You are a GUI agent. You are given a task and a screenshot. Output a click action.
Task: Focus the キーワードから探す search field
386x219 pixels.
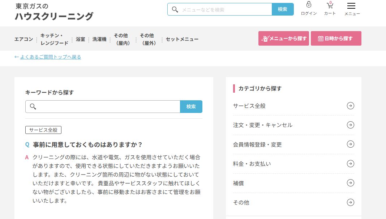108,106
